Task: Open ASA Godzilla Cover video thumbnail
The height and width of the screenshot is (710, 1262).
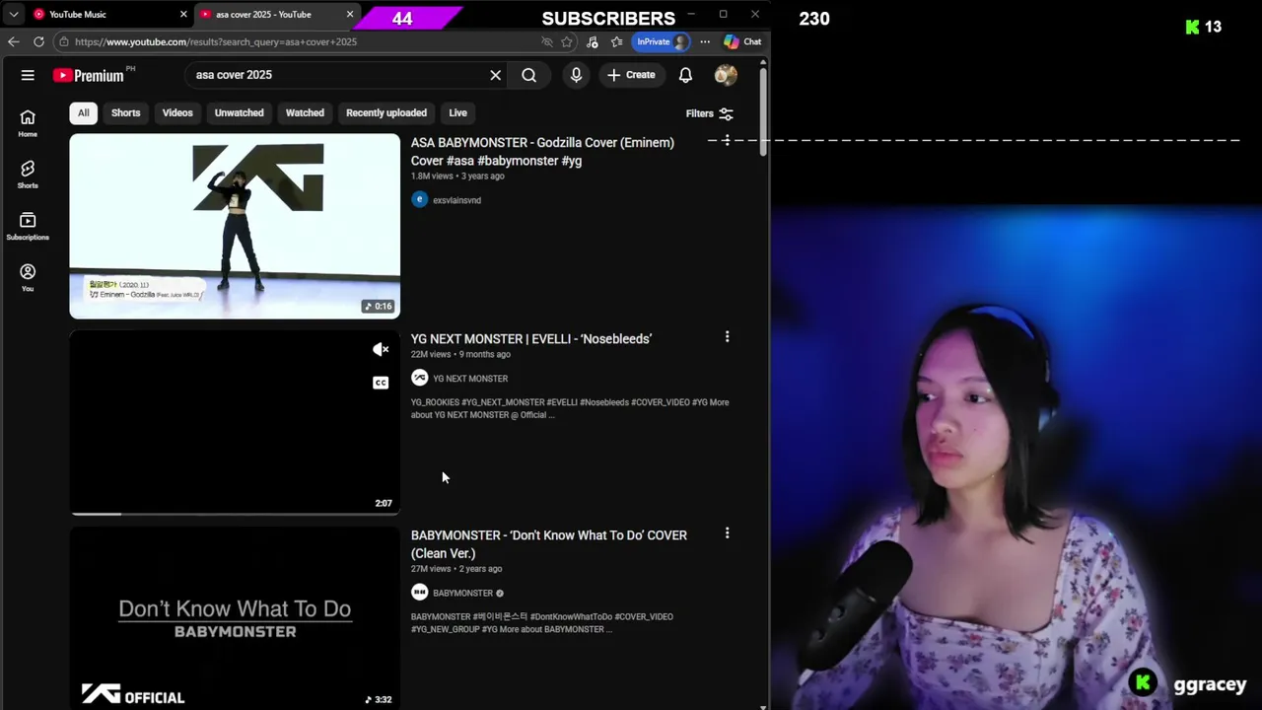Action: coord(235,226)
